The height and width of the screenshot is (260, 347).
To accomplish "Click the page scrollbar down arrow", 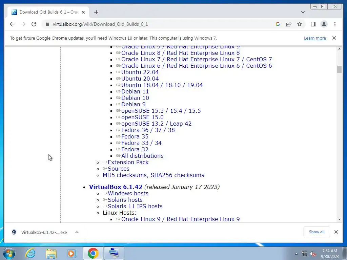I will (x=339, y=219).
